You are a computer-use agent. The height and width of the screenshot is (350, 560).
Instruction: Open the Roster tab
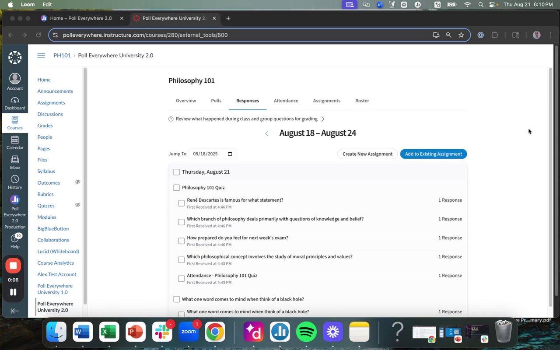362,101
